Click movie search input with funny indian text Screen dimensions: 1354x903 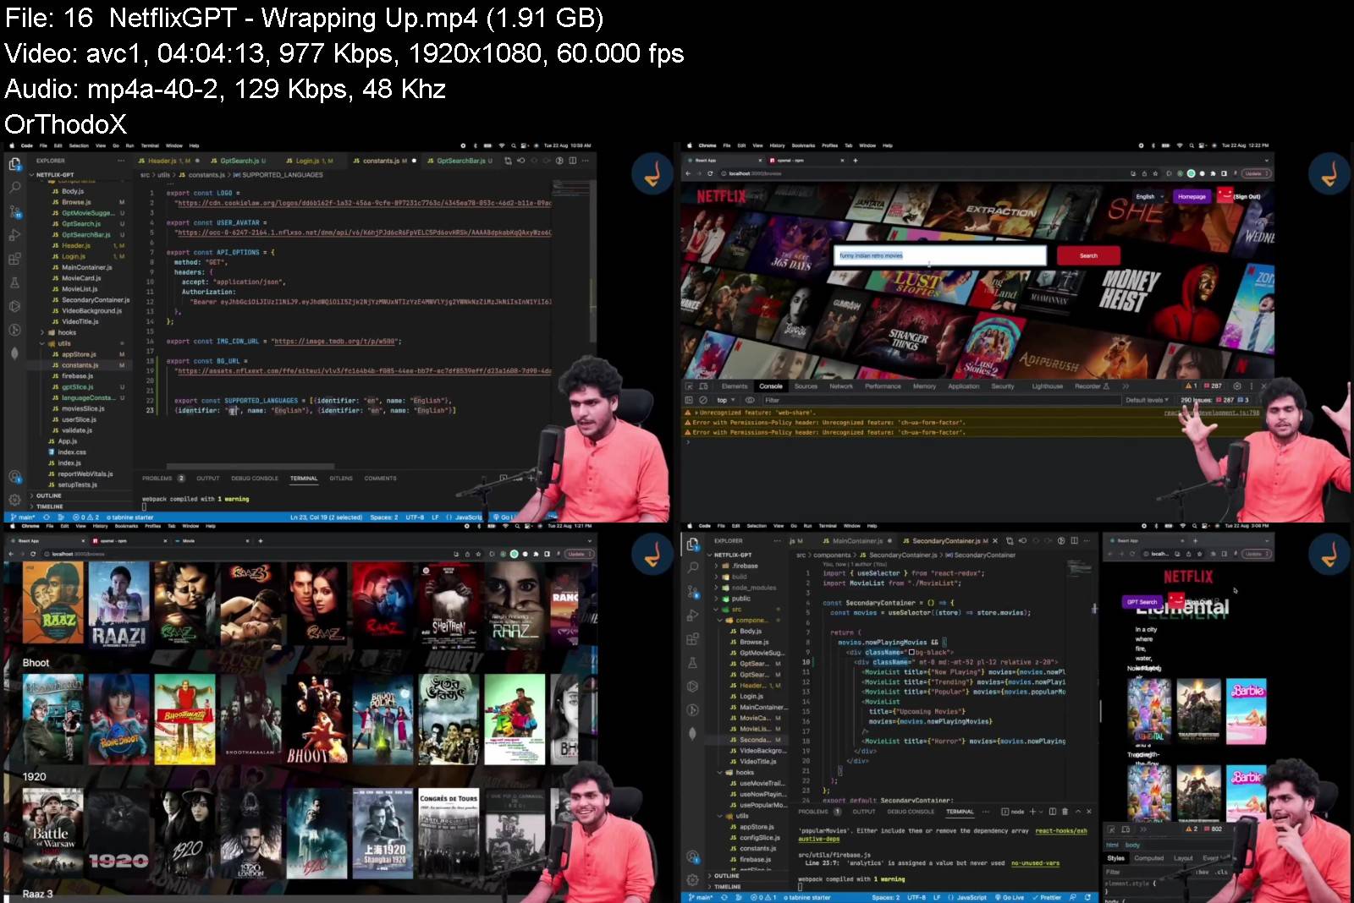click(939, 255)
